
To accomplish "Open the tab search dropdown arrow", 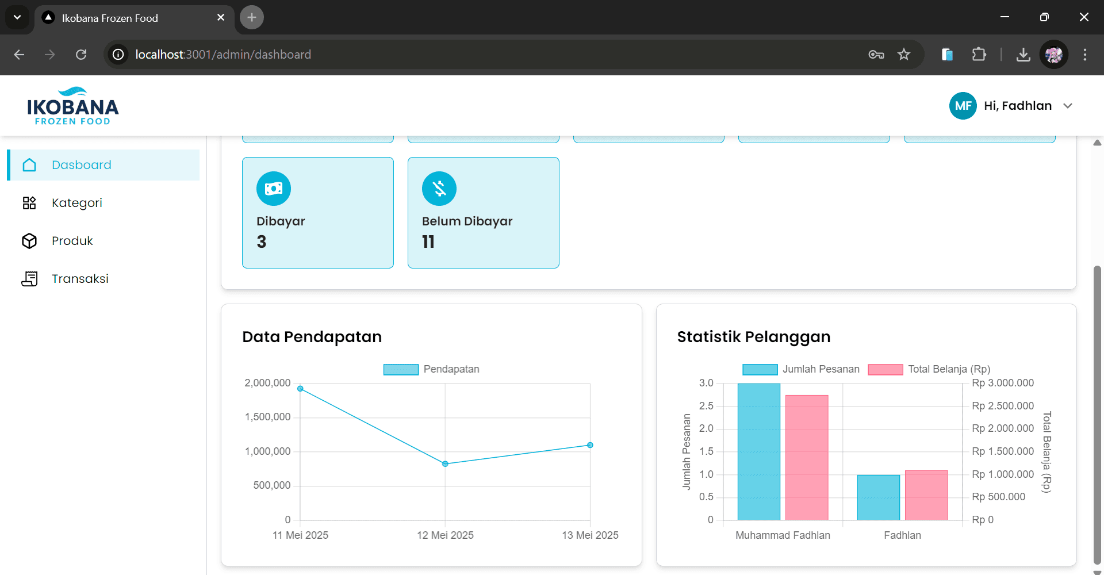I will click(17, 17).
